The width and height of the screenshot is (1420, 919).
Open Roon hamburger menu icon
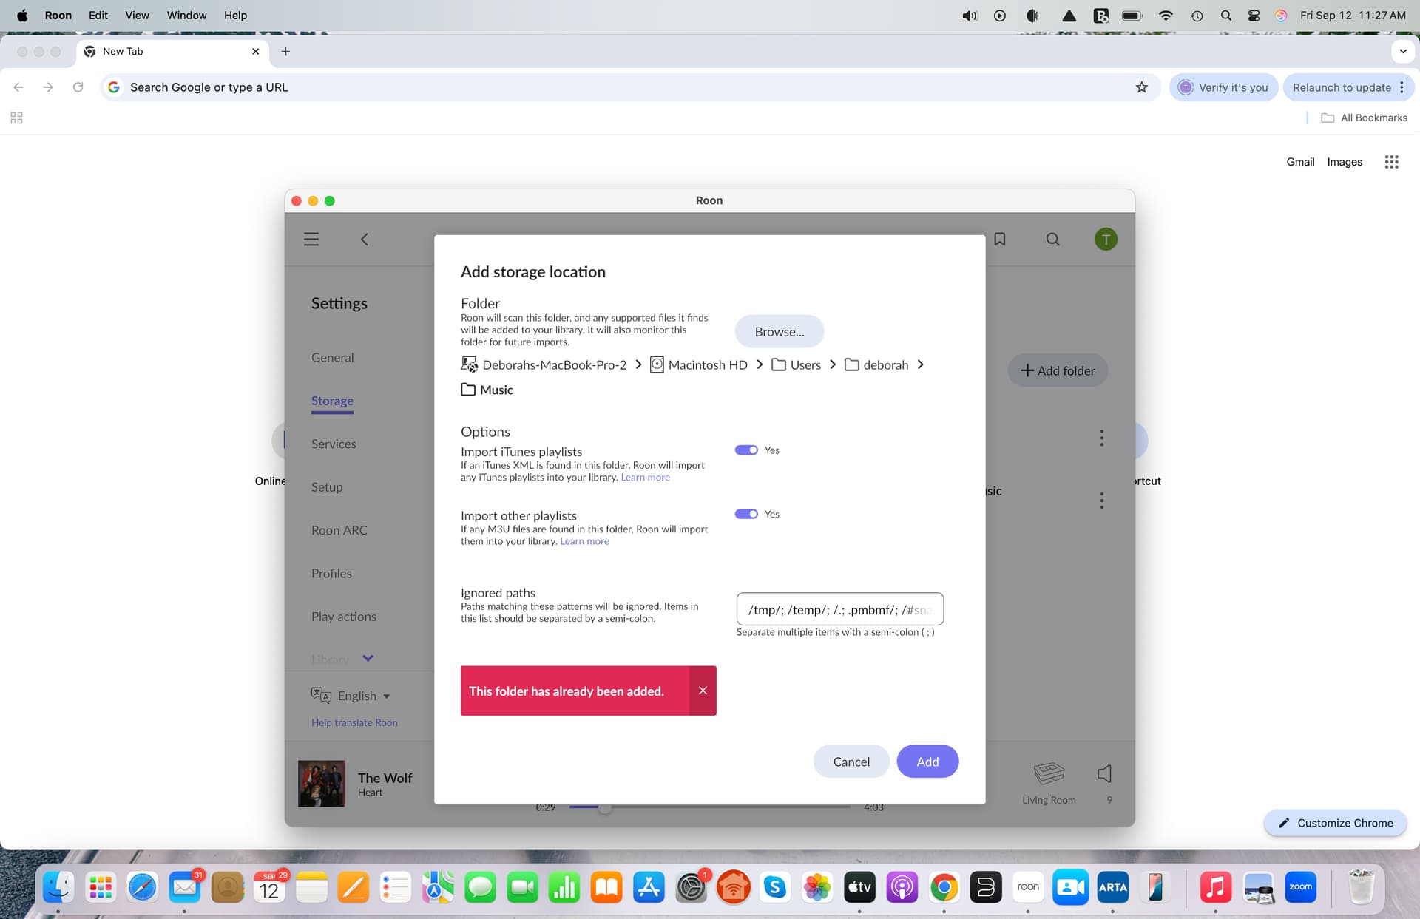311,239
